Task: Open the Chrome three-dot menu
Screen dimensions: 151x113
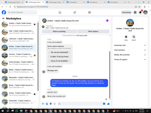Action: coord(149,7)
